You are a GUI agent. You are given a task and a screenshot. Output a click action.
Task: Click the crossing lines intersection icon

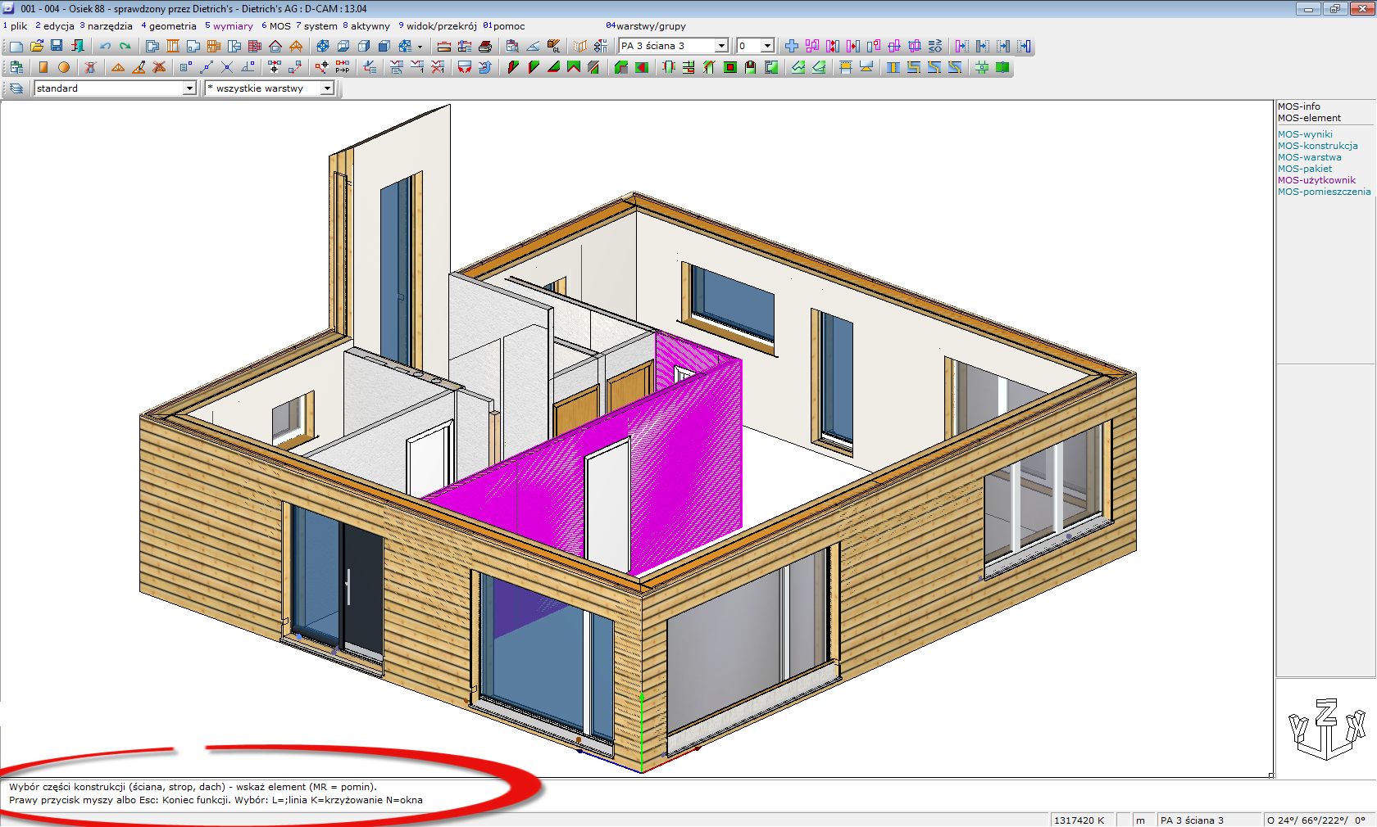pyautogui.click(x=227, y=68)
